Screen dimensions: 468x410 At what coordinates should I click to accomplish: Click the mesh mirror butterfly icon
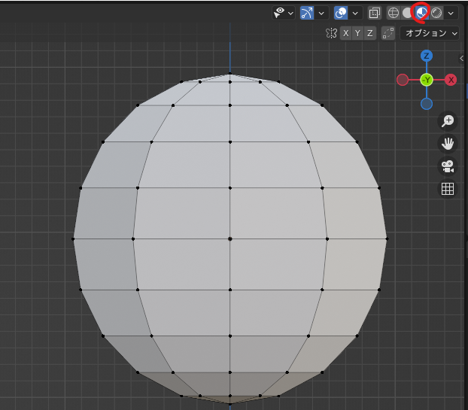(331, 33)
